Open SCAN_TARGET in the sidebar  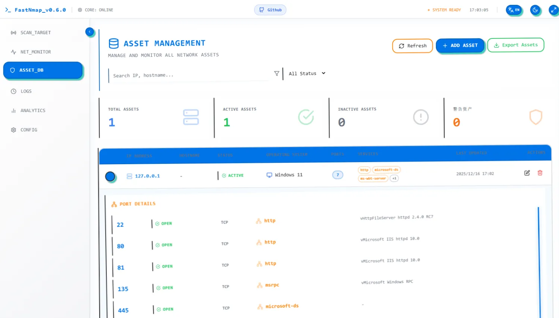click(x=35, y=33)
